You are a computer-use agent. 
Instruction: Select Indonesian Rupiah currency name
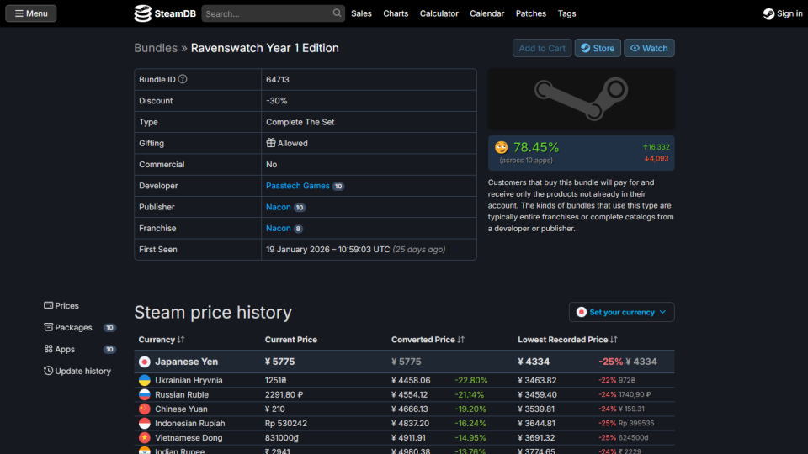189,424
